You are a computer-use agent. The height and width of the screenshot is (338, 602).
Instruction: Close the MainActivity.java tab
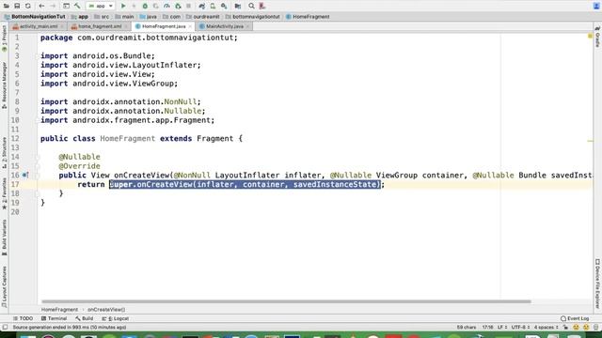(x=247, y=26)
